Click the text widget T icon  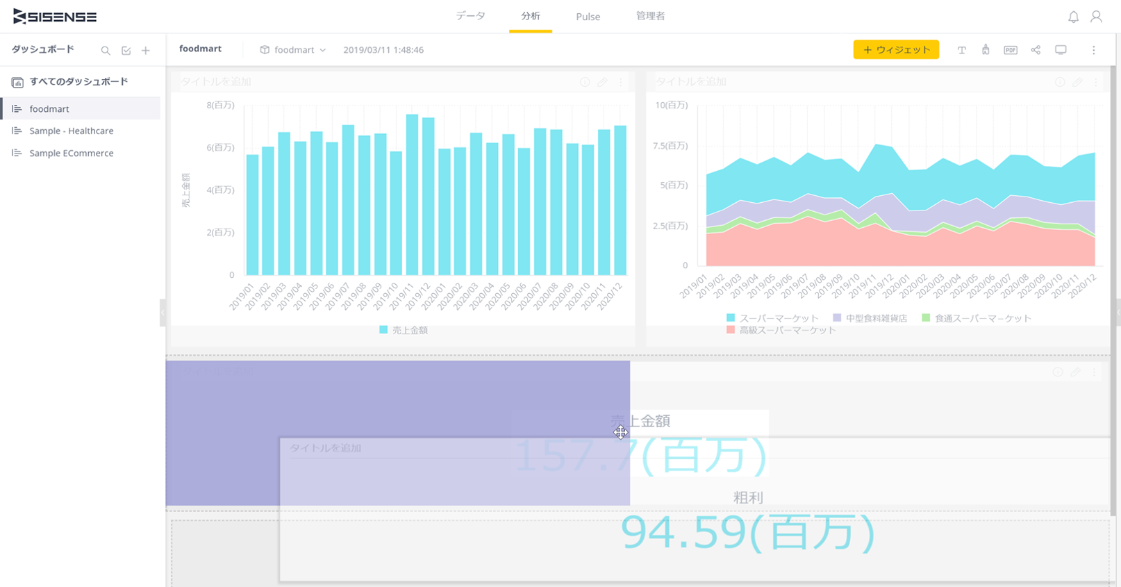[962, 50]
